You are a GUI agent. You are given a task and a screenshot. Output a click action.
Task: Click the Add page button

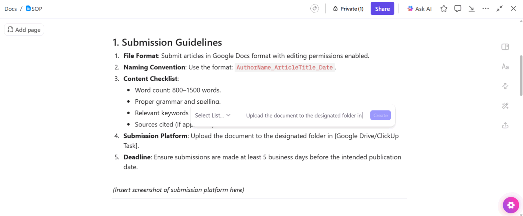click(x=24, y=29)
